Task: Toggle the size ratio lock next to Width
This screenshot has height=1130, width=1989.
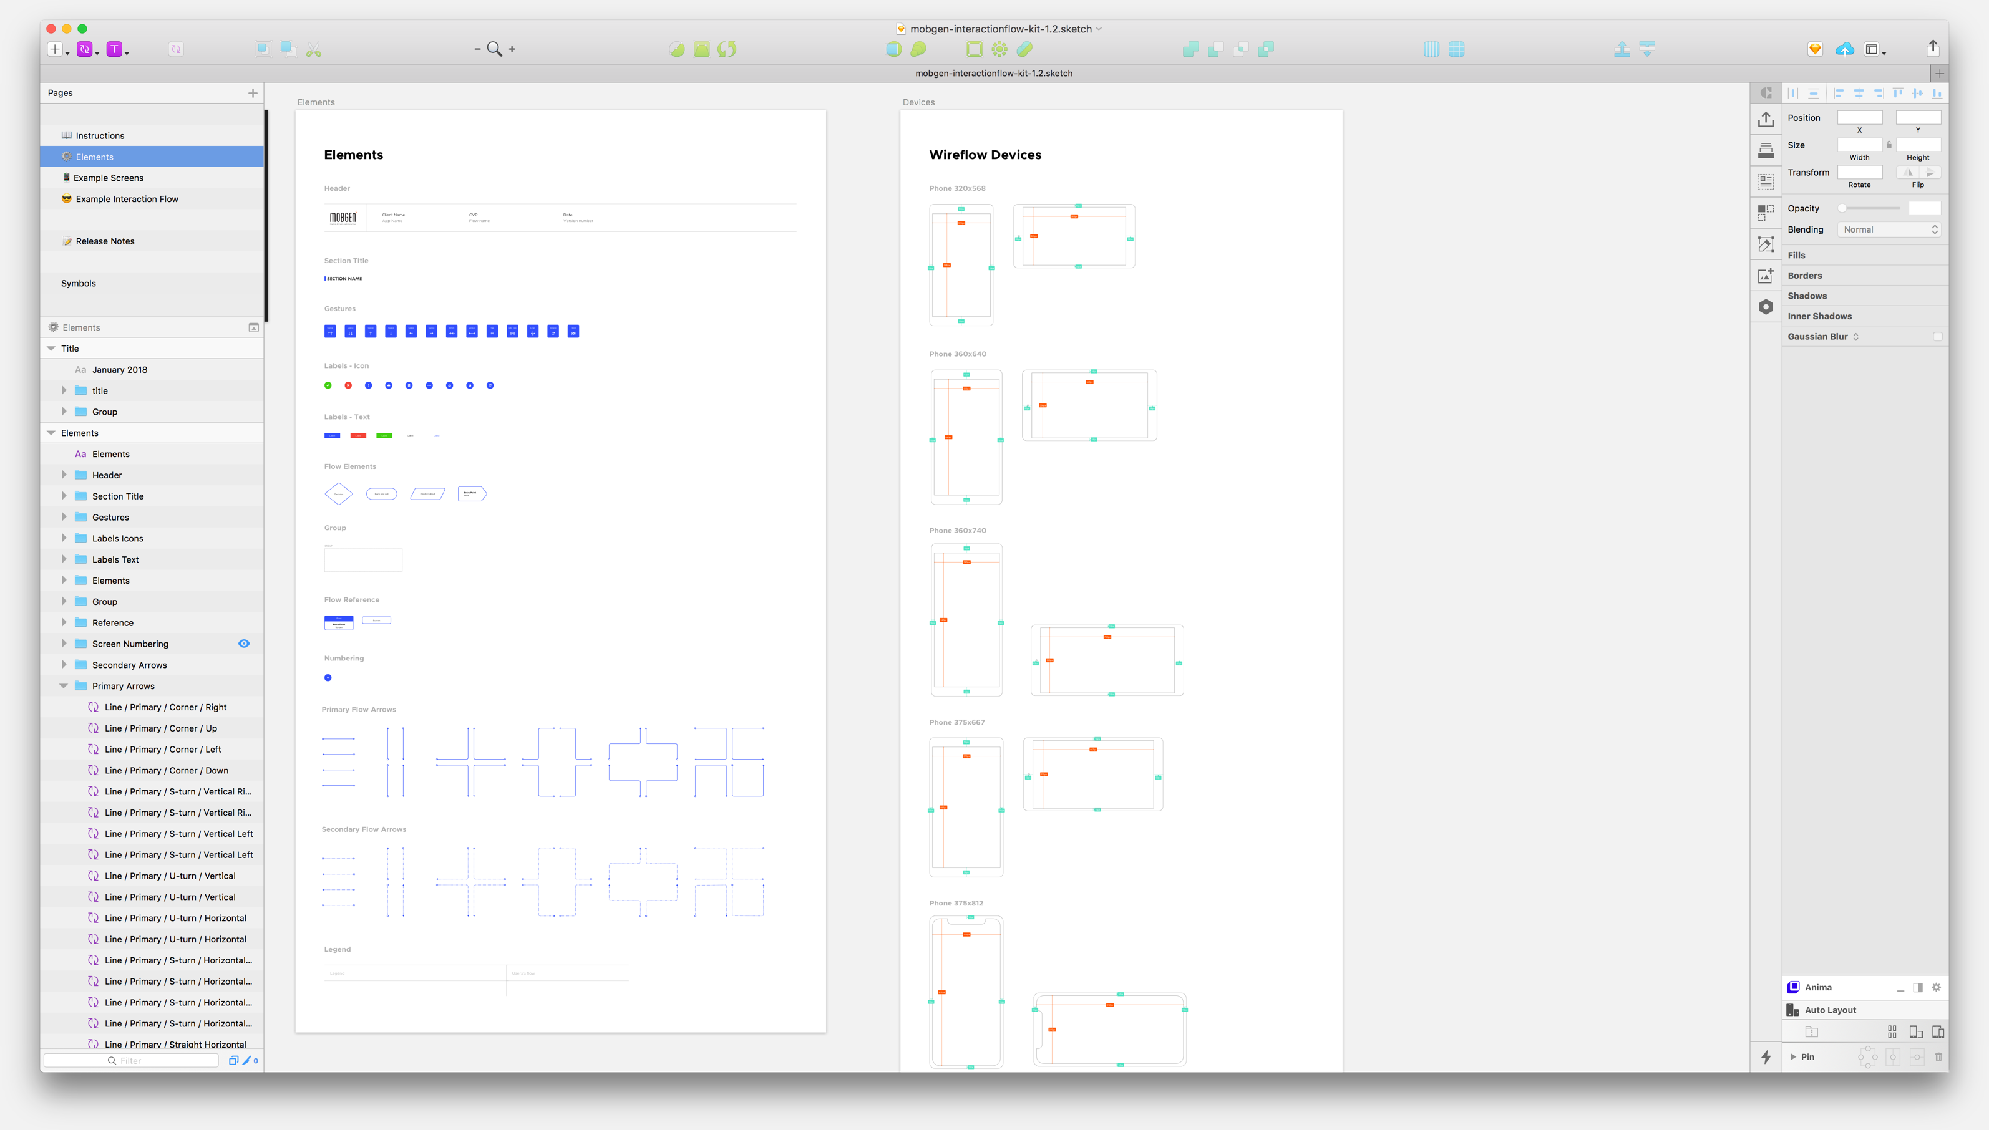Action: [1889, 144]
